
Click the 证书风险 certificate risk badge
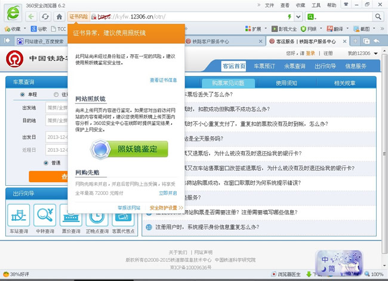[78, 17]
